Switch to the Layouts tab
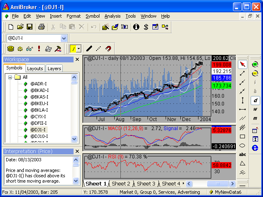The height and width of the screenshot is (197, 263). [35, 69]
